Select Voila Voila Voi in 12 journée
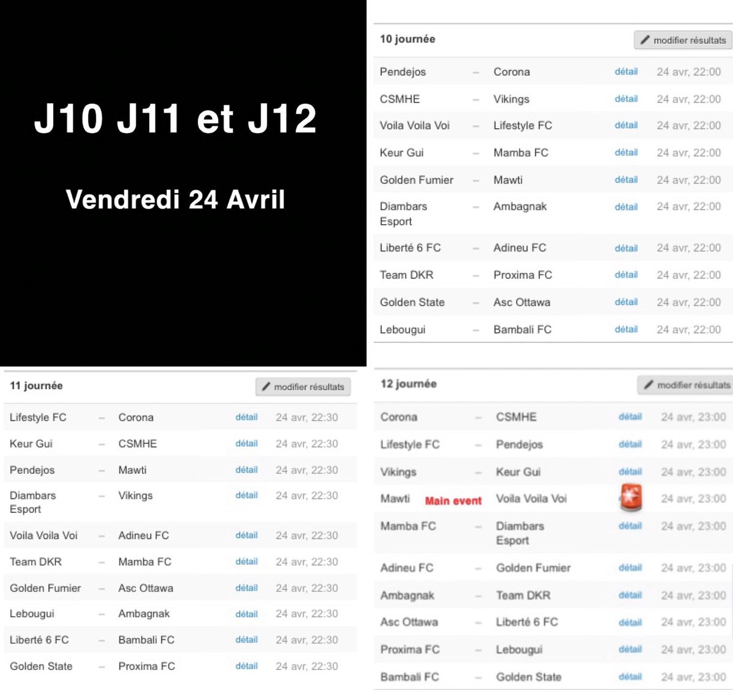The height and width of the screenshot is (690, 733). pyautogui.click(x=531, y=499)
